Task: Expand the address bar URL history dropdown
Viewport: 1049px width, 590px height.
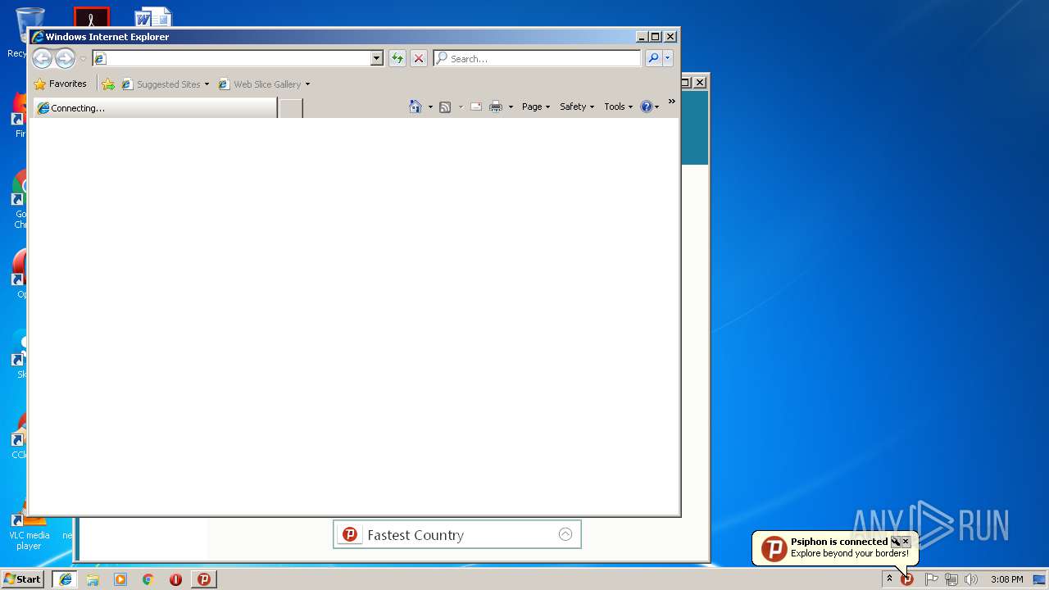Action: (x=377, y=58)
